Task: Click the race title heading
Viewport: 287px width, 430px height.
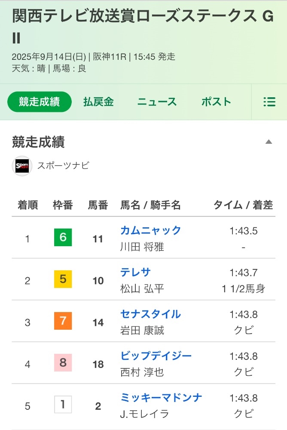Action: (143, 26)
